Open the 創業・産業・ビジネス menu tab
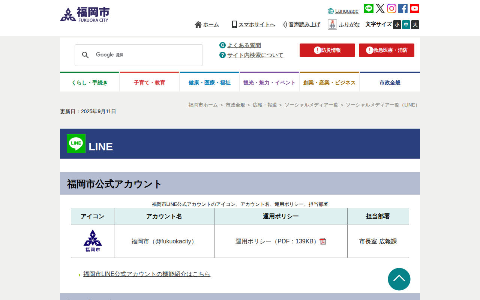 330,82
